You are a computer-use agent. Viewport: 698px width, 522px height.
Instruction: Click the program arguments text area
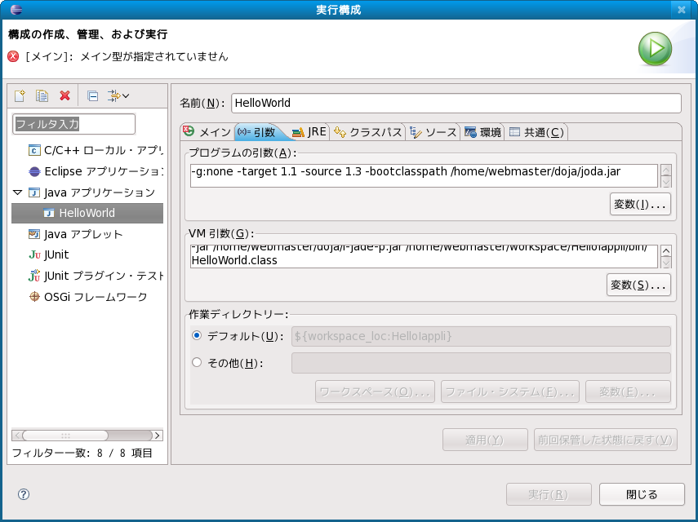(424, 175)
